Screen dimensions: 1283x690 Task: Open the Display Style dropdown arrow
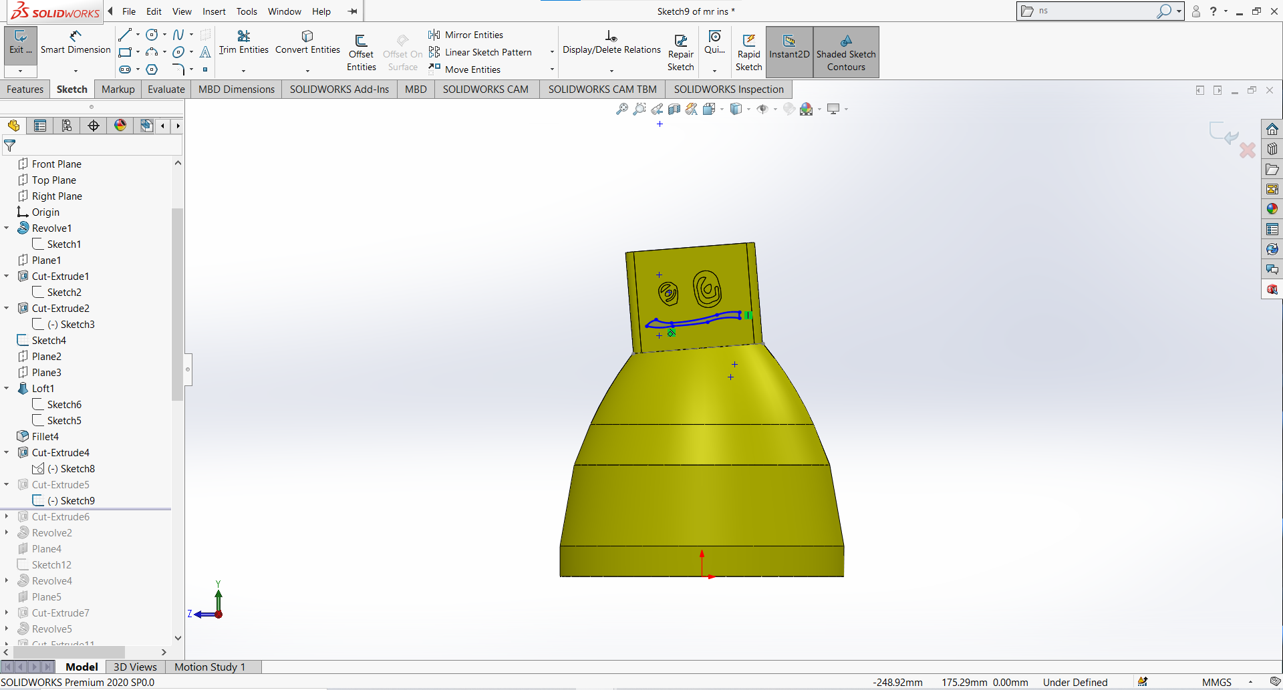coord(748,110)
